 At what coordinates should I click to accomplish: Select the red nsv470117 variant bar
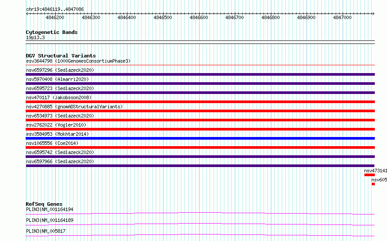coord(200,102)
